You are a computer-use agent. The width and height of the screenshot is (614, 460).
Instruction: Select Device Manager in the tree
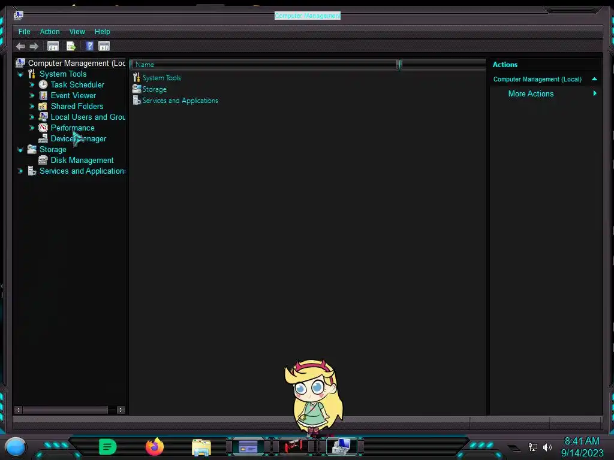coord(79,138)
